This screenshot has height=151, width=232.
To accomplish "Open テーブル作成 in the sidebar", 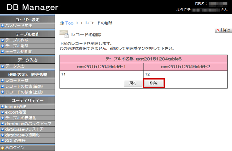I will coord(17,40).
